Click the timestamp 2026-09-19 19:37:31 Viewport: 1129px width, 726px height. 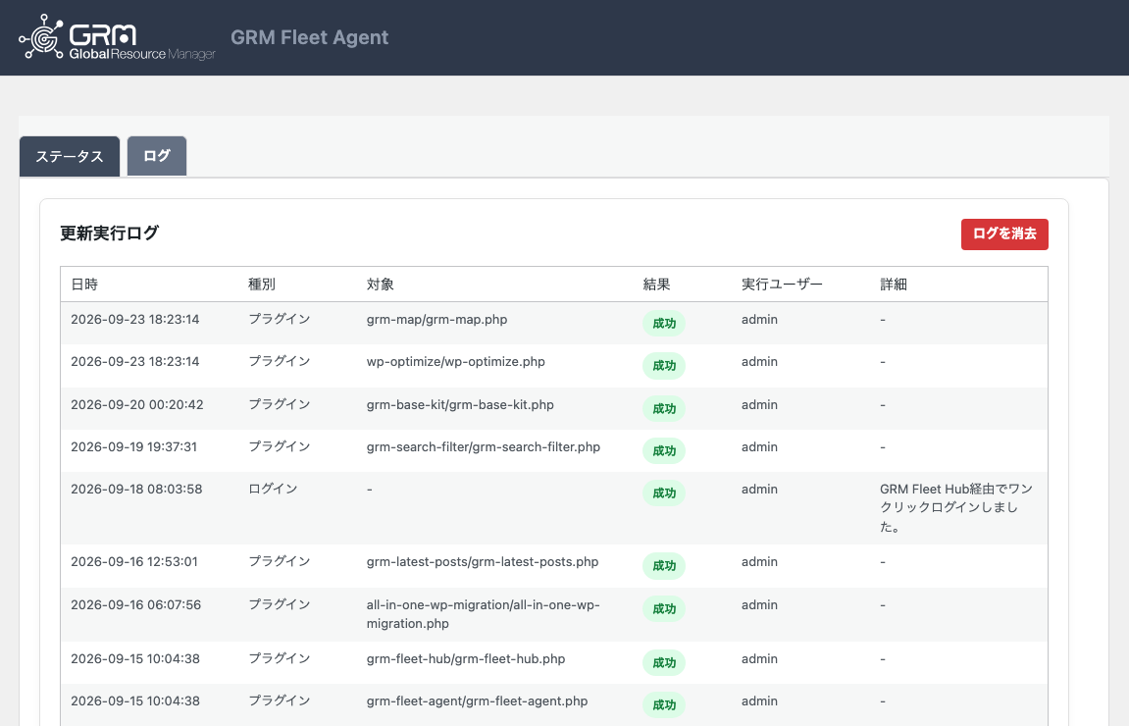click(134, 446)
